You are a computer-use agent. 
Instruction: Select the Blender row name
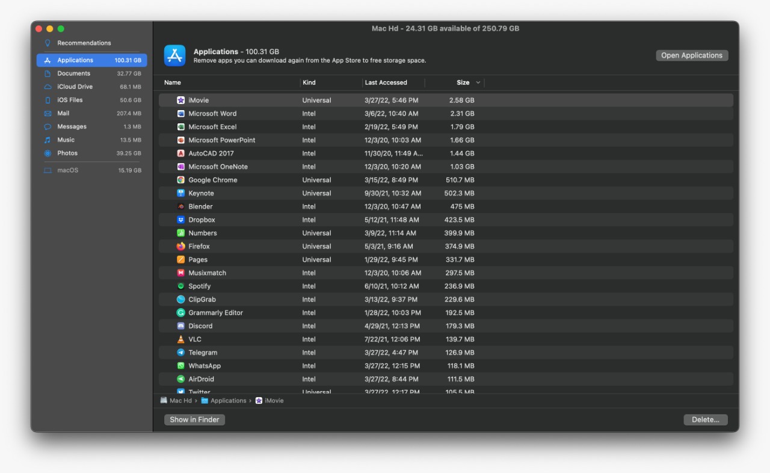[200, 206]
